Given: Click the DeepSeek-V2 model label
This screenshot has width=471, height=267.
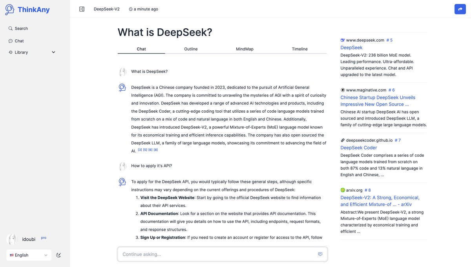Looking at the screenshot, I should [x=107, y=9].
